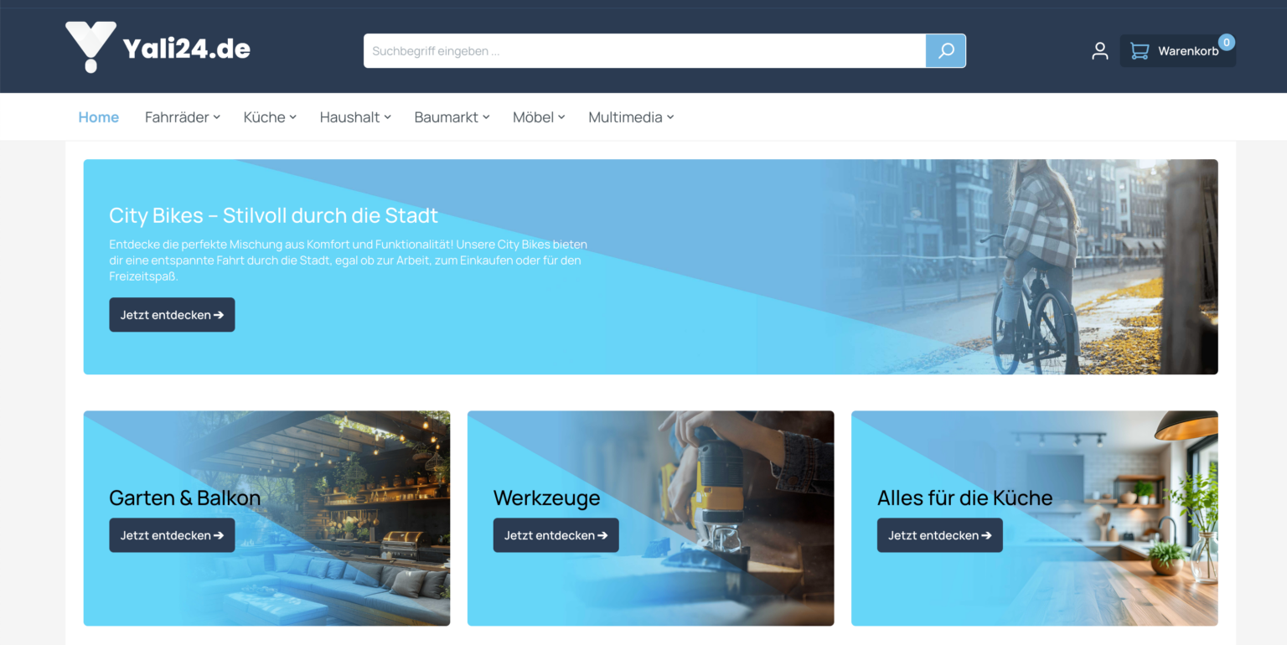The height and width of the screenshot is (645, 1287).
Task: Click Jetzt entdecken under Garten & Balkon
Action: pos(172,535)
